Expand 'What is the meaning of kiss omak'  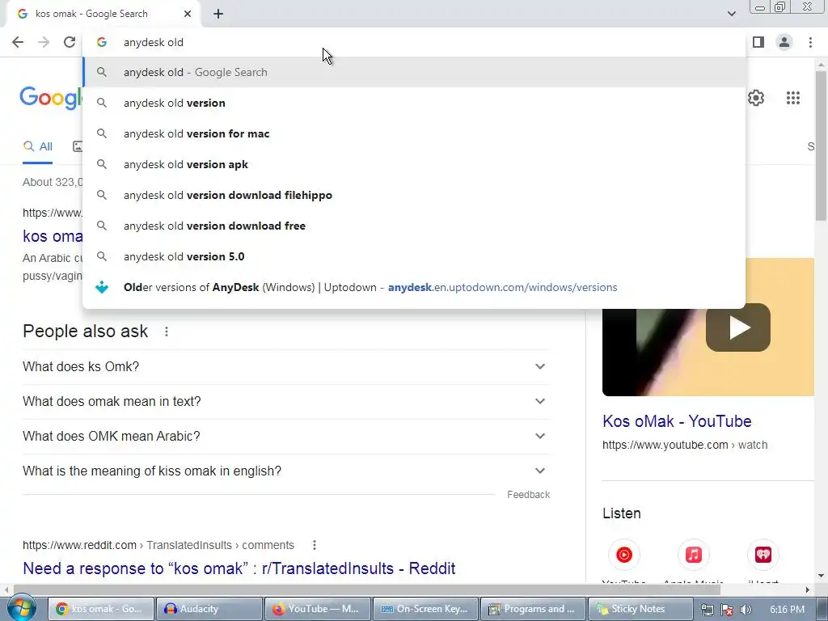[286, 471]
